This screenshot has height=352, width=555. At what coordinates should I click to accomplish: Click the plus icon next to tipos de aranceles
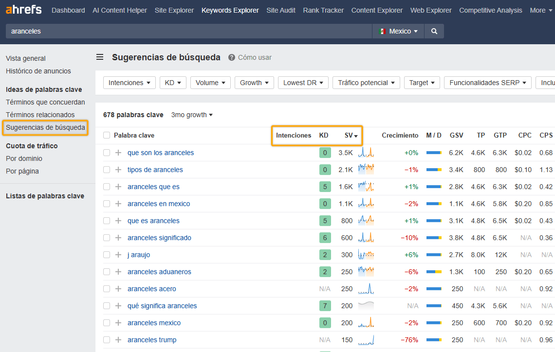(x=118, y=169)
